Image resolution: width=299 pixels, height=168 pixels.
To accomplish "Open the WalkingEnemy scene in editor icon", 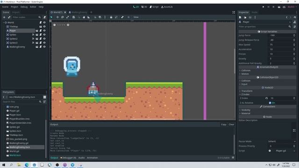I will coord(37,47).
